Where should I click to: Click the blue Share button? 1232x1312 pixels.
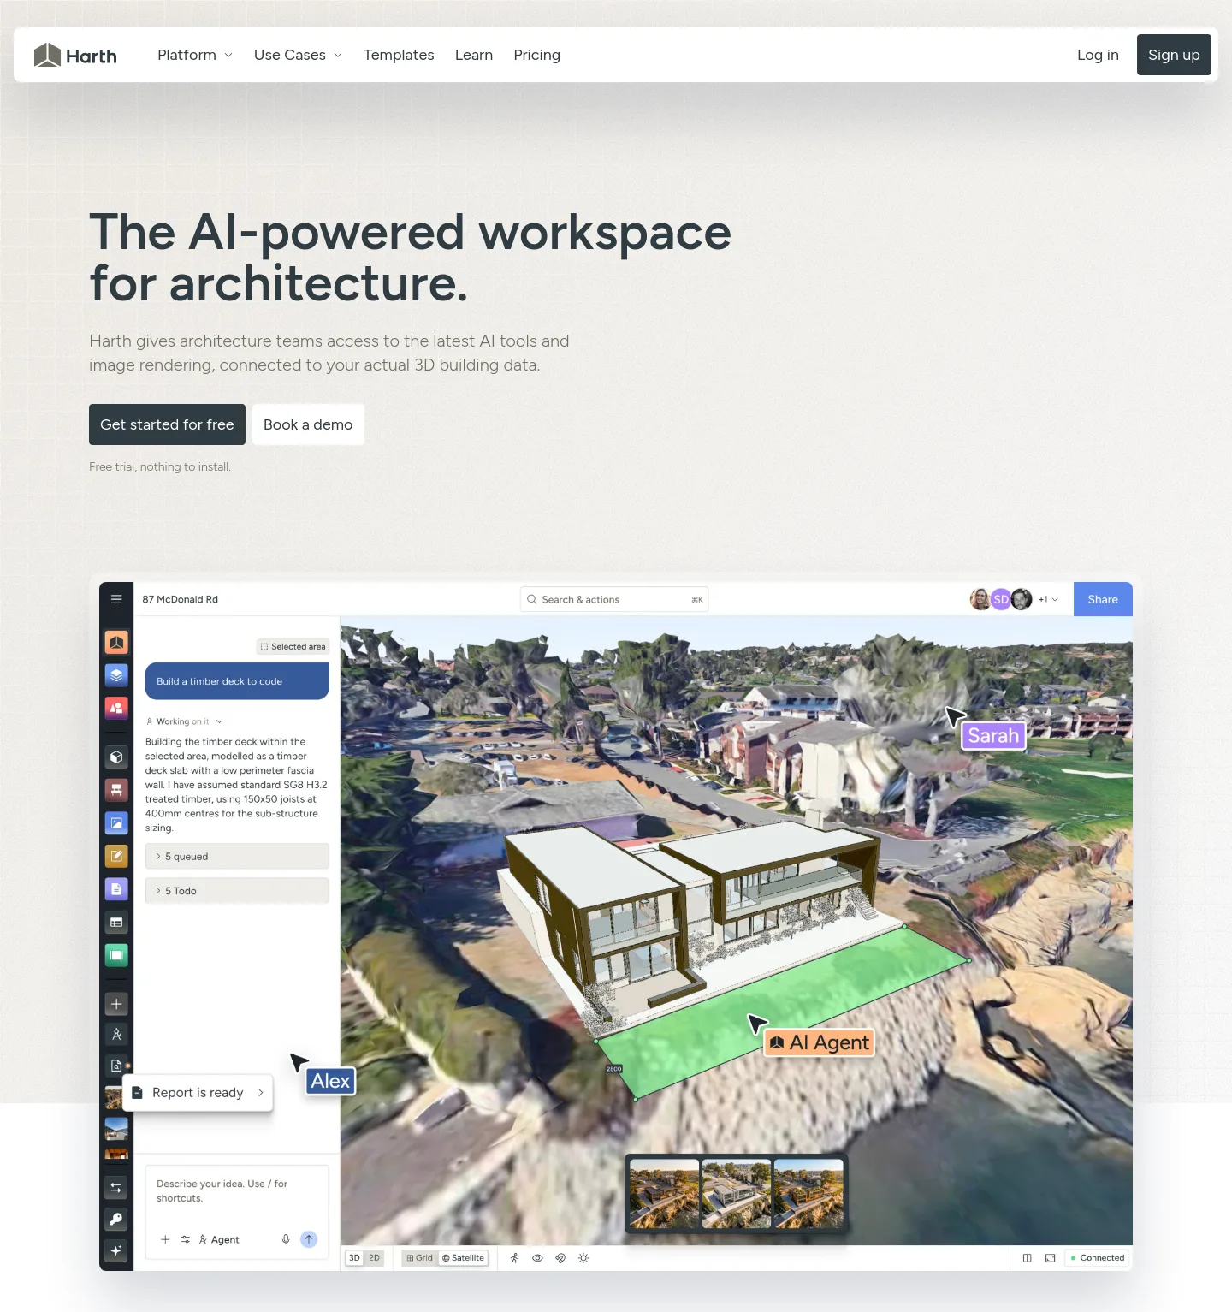(1103, 599)
